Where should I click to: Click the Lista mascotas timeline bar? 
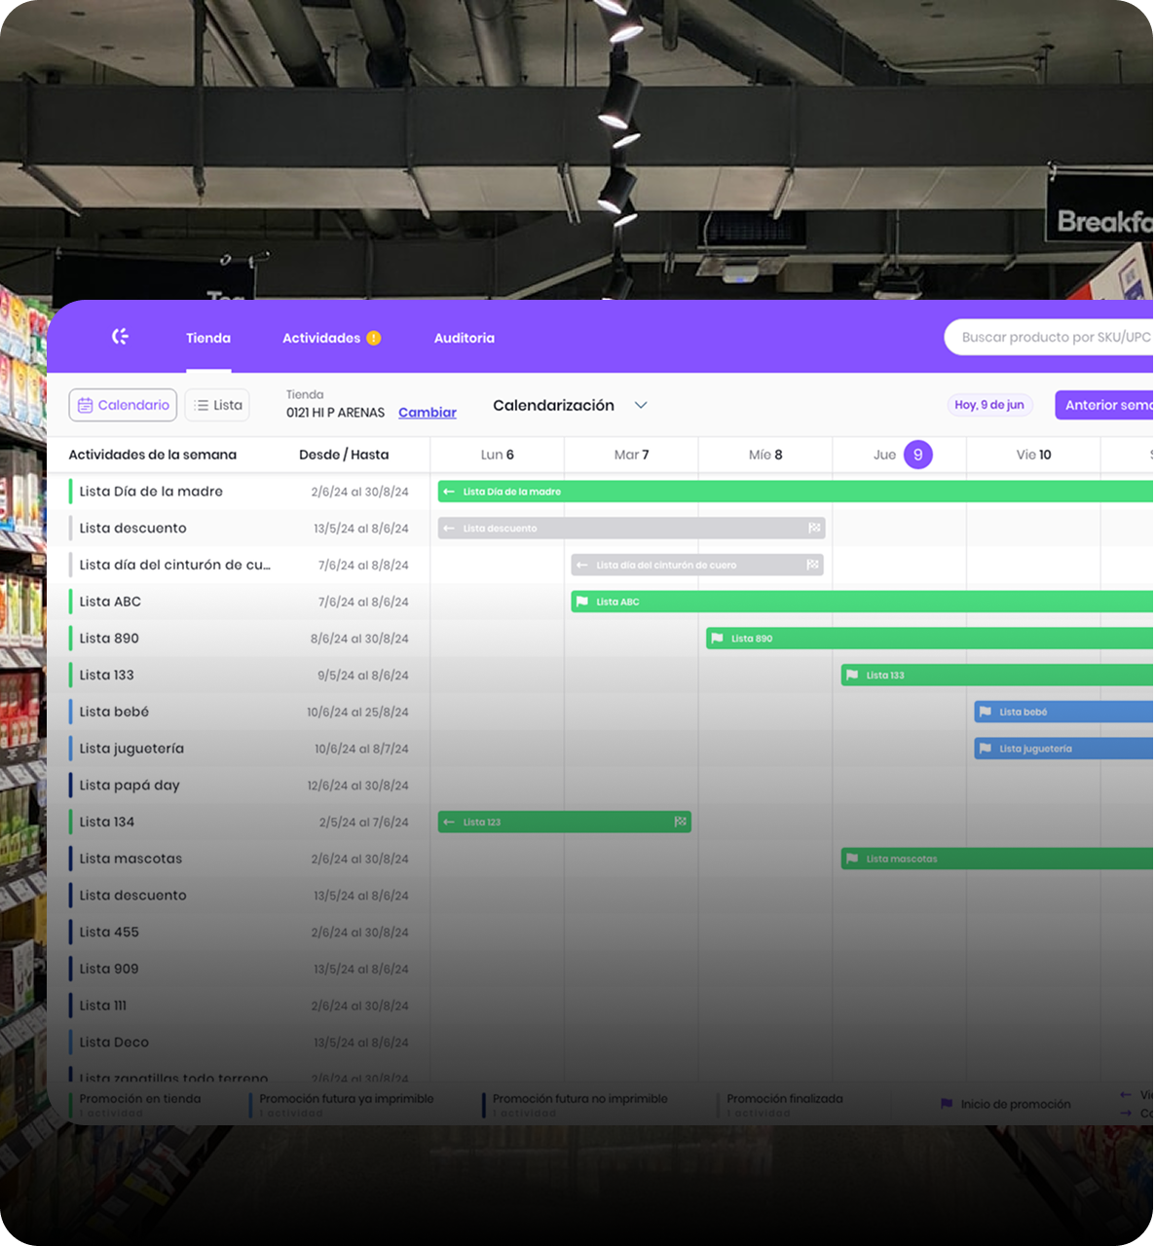coord(993,859)
